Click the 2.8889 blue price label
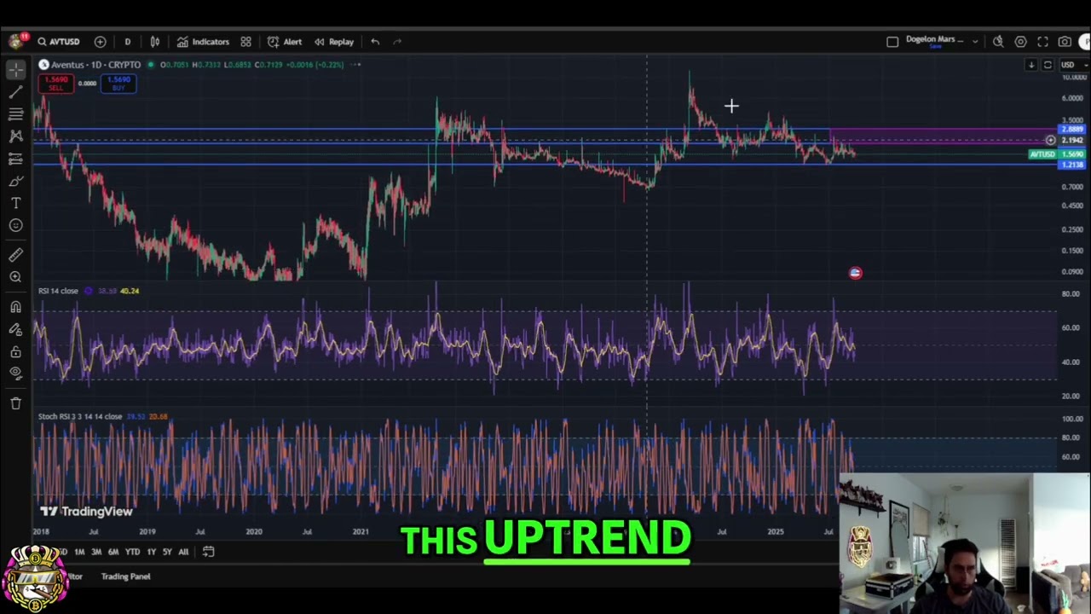Image resolution: width=1091 pixels, height=614 pixels. pyautogui.click(x=1072, y=130)
